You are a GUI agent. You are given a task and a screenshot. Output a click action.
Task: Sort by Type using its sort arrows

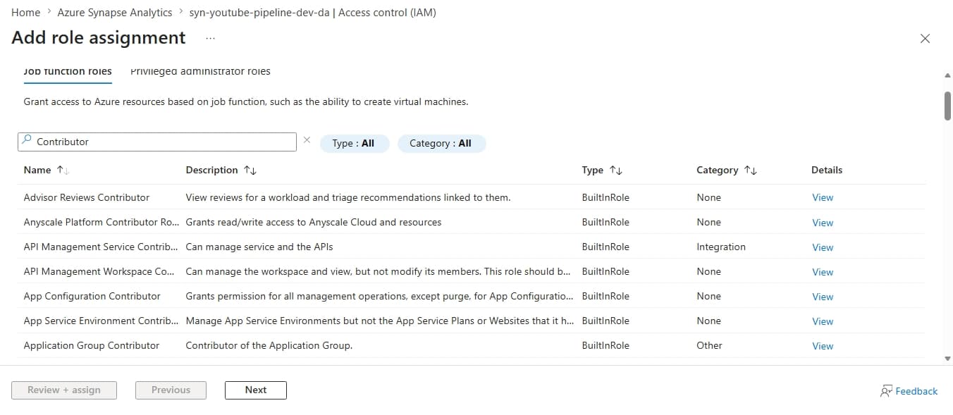tap(615, 170)
